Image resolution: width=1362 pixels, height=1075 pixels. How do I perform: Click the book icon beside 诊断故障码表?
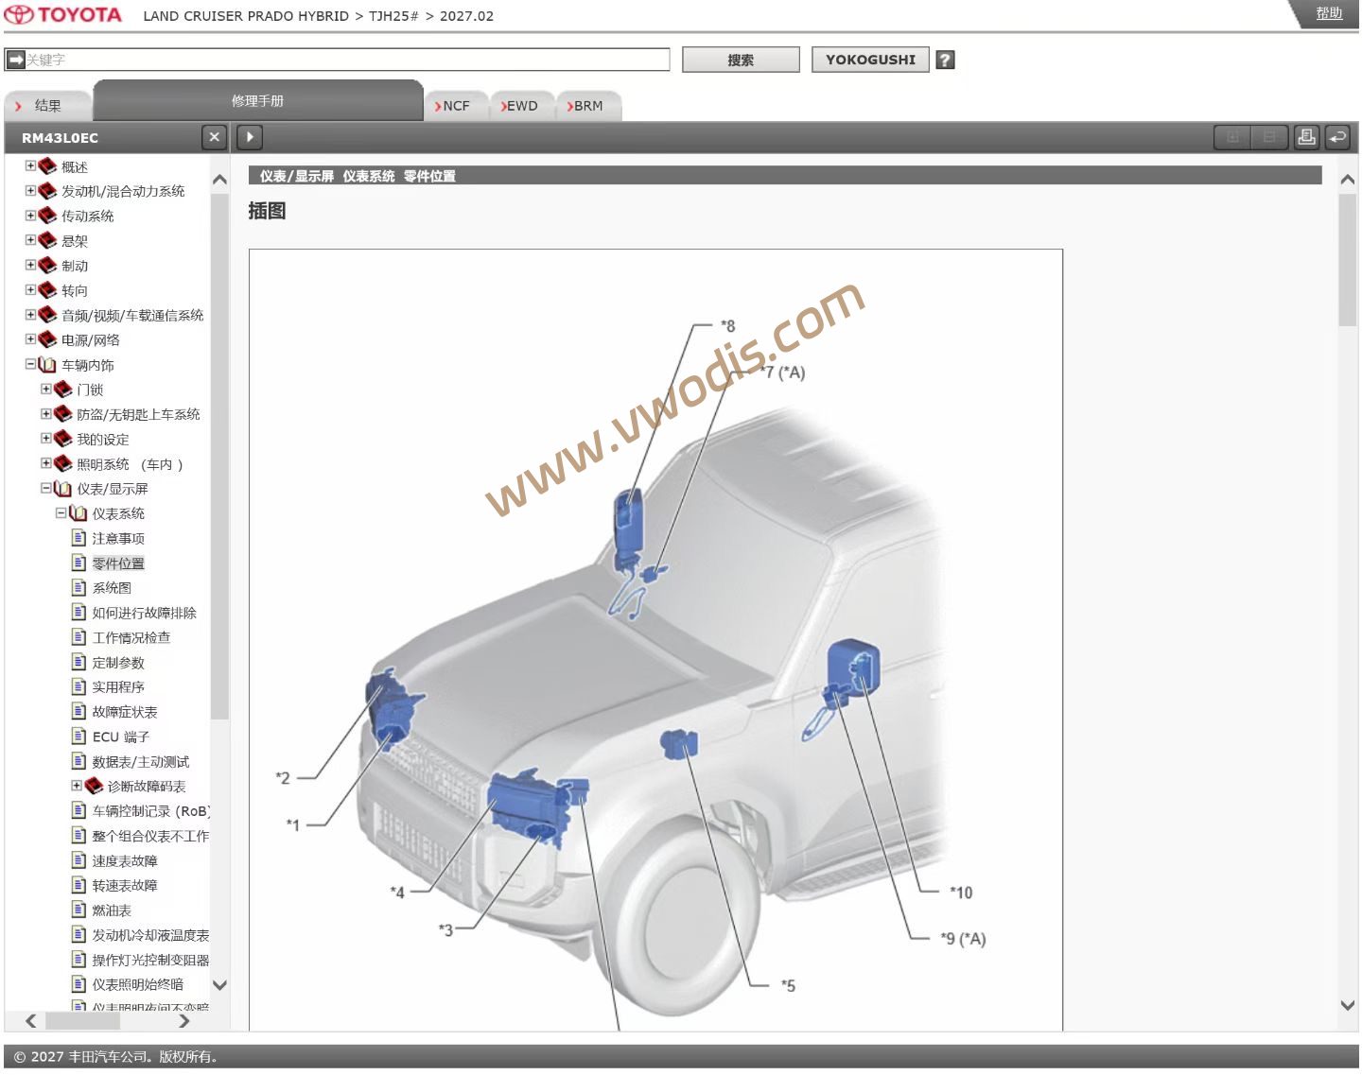click(x=94, y=786)
